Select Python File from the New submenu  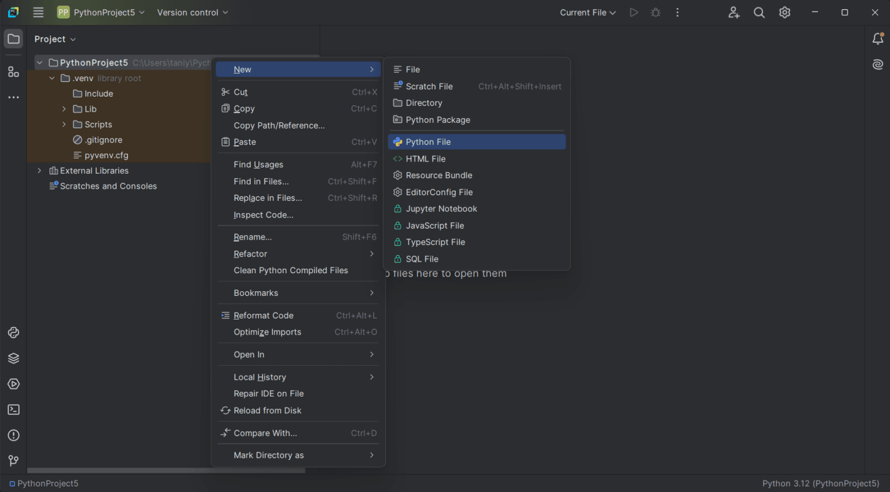pyautogui.click(x=428, y=141)
